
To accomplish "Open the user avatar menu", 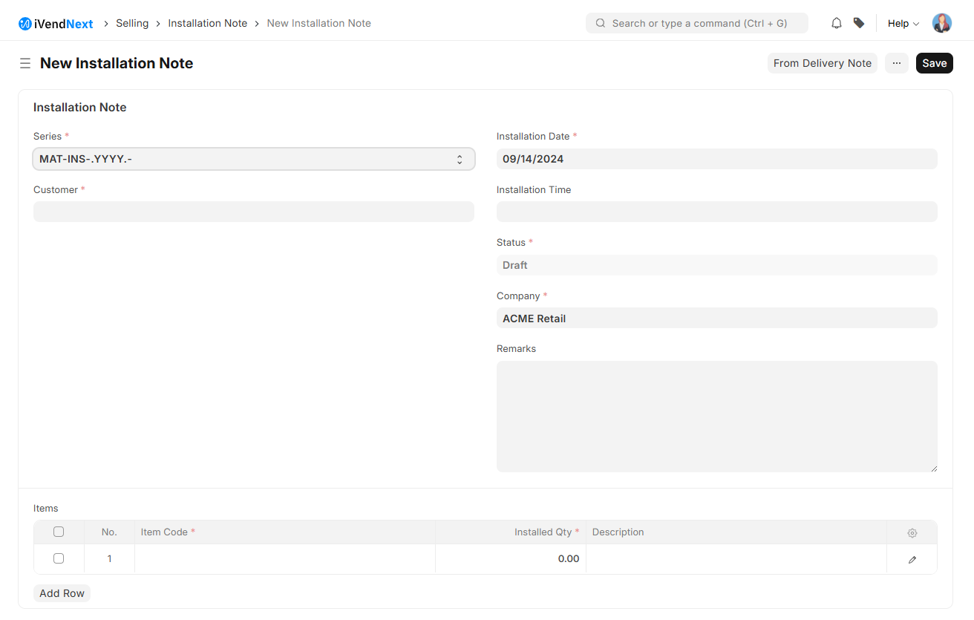I will 942,23.
